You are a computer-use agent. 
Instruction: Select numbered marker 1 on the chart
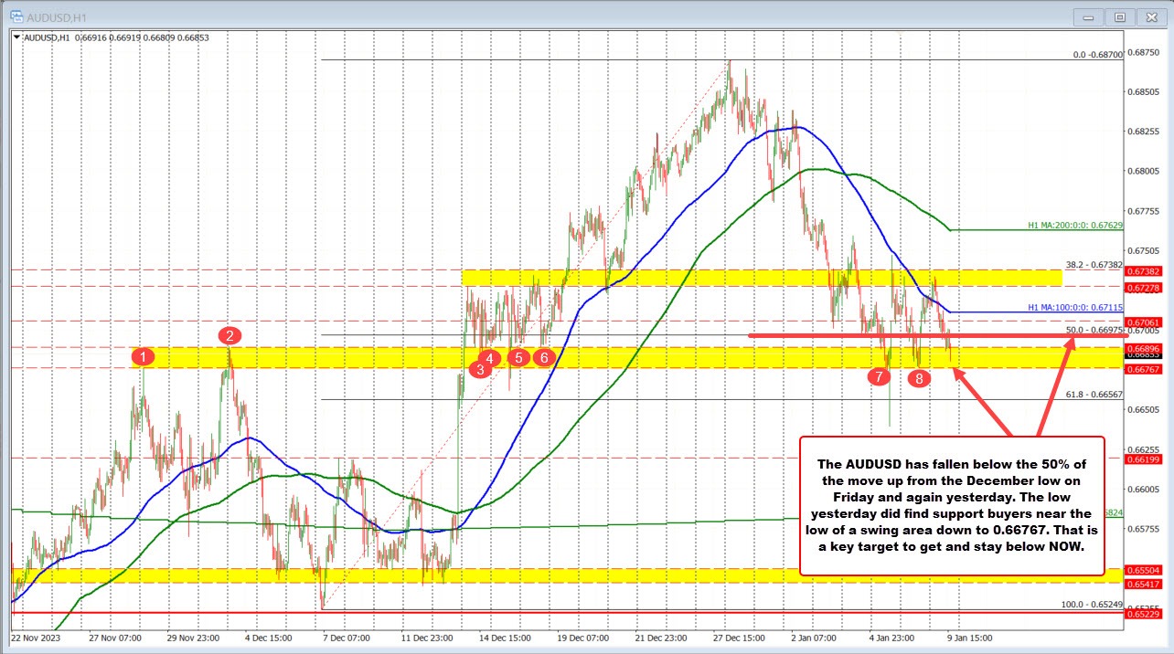pos(143,357)
